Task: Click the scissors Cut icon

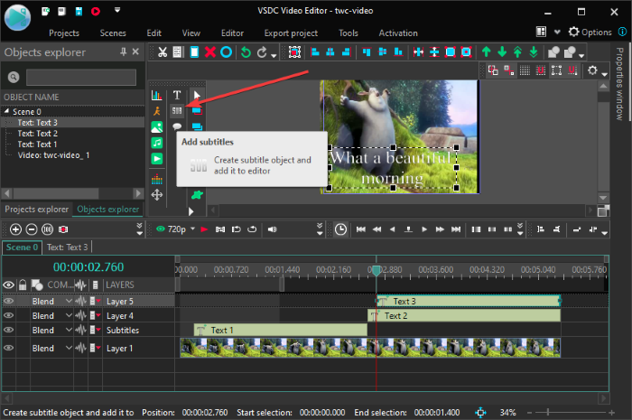Action: [x=162, y=52]
